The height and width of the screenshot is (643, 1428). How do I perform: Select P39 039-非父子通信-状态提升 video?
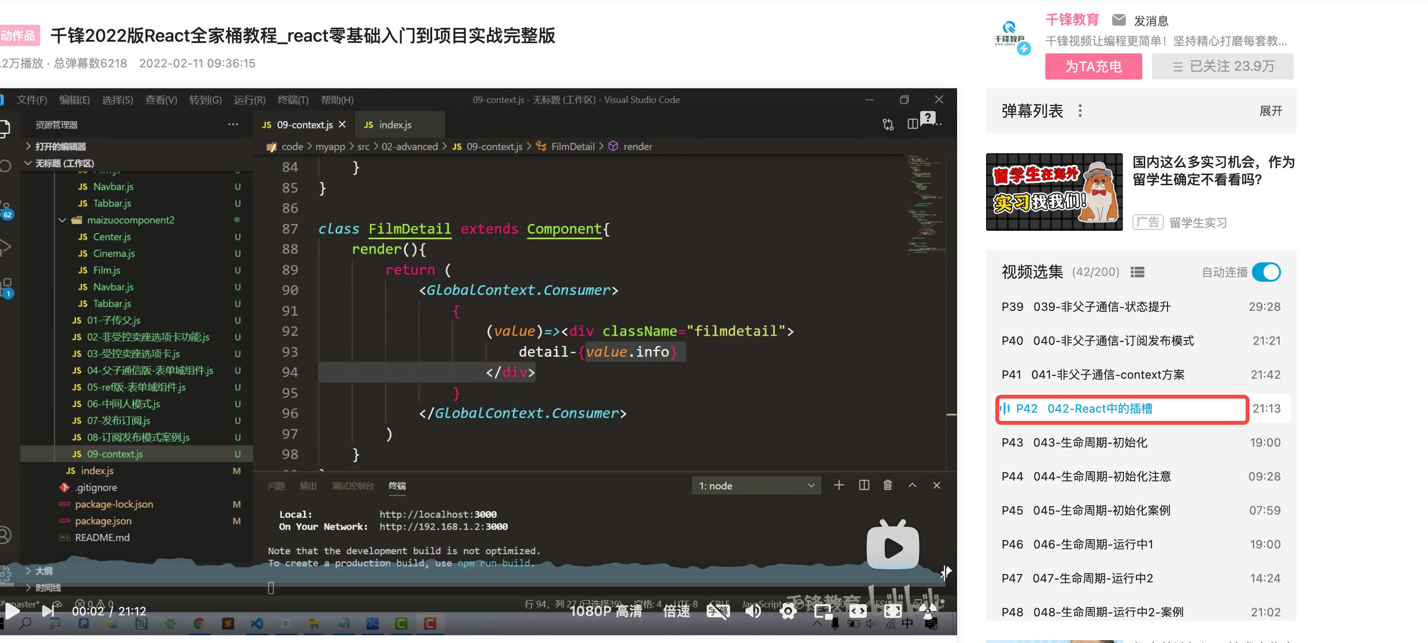pos(1140,307)
